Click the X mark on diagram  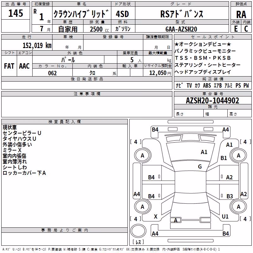(156, 217)
